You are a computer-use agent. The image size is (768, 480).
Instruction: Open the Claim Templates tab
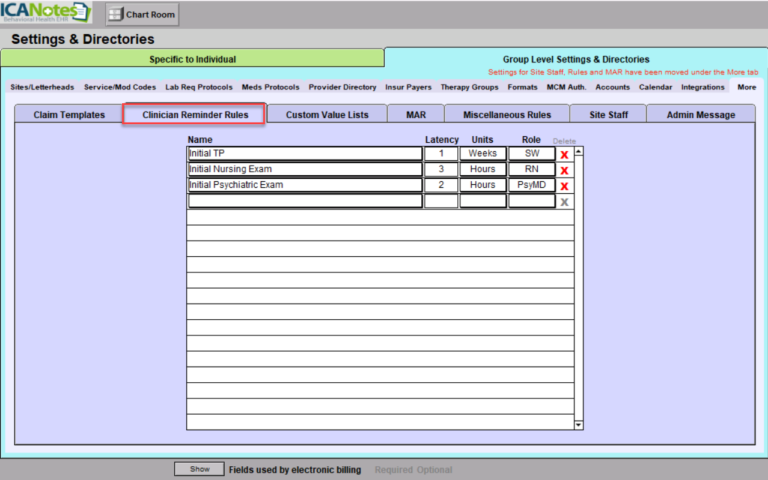pyautogui.click(x=69, y=115)
